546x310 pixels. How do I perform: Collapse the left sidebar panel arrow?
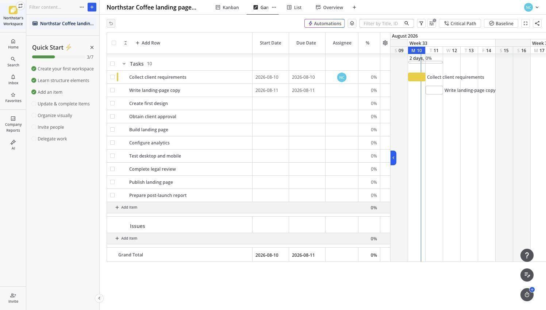(x=99, y=298)
